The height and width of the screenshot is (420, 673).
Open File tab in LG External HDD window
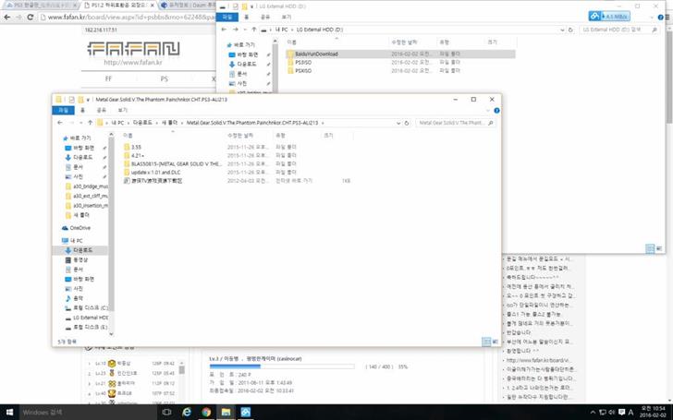227,18
